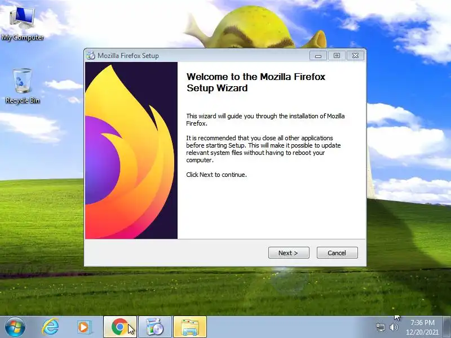This screenshot has height=338, width=451.
Task: Click the Show Desktop strip beside clock
Action: click(x=447, y=327)
